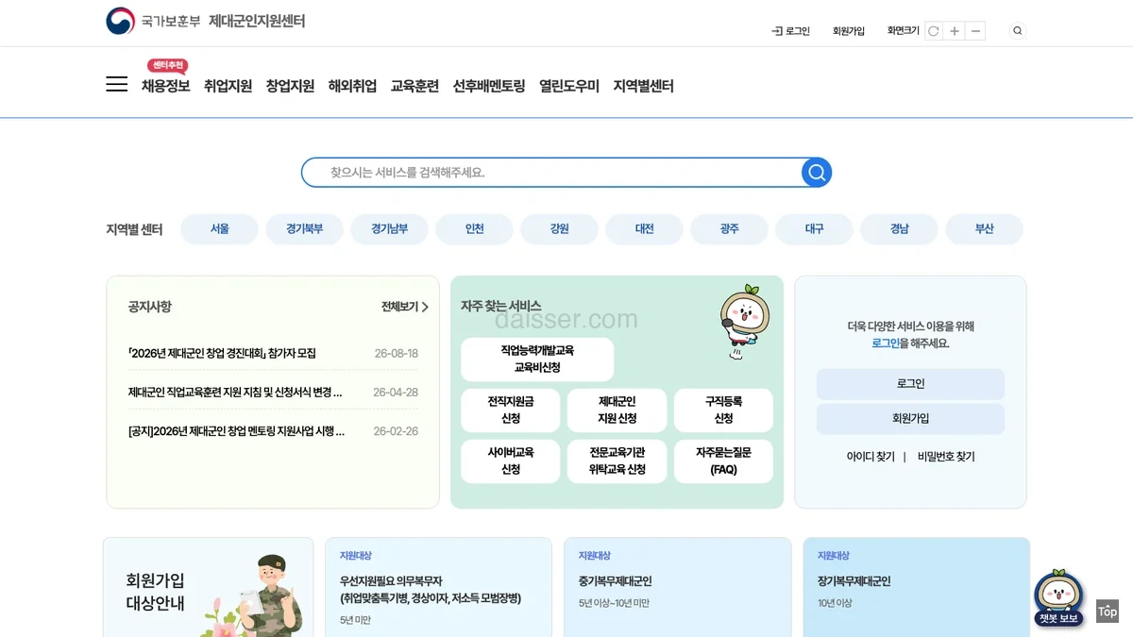The width and height of the screenshot is (1133, 637).
Task: Open the 지역별센터 menu
Action: click(x=644, y=86)
